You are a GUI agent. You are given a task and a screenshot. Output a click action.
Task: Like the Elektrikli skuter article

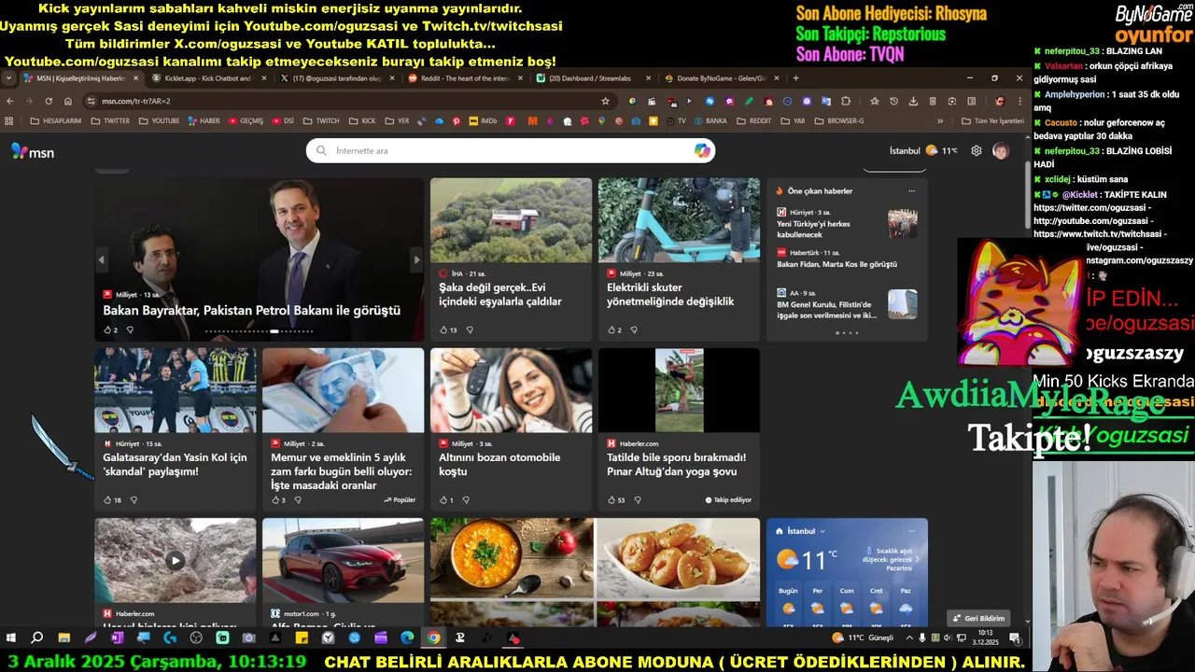612,329
